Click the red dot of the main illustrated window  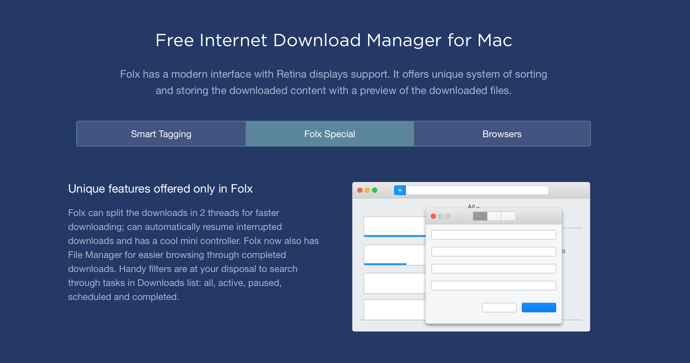(360, 190)
